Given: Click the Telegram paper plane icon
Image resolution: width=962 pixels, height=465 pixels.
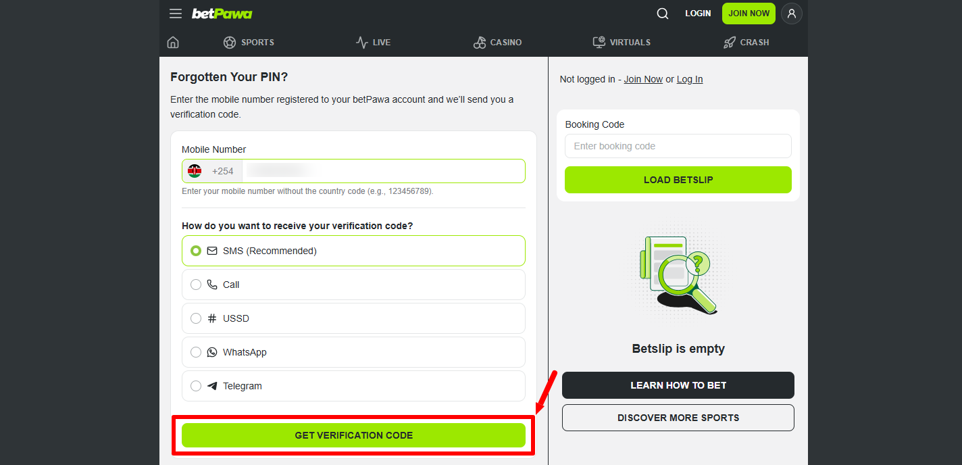Looking at the screenshot, I should [x=212, y=386].
